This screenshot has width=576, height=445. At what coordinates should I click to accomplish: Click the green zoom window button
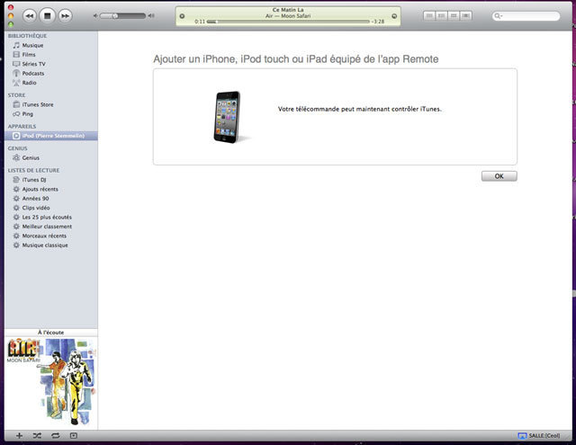click(x=11, y=24)
